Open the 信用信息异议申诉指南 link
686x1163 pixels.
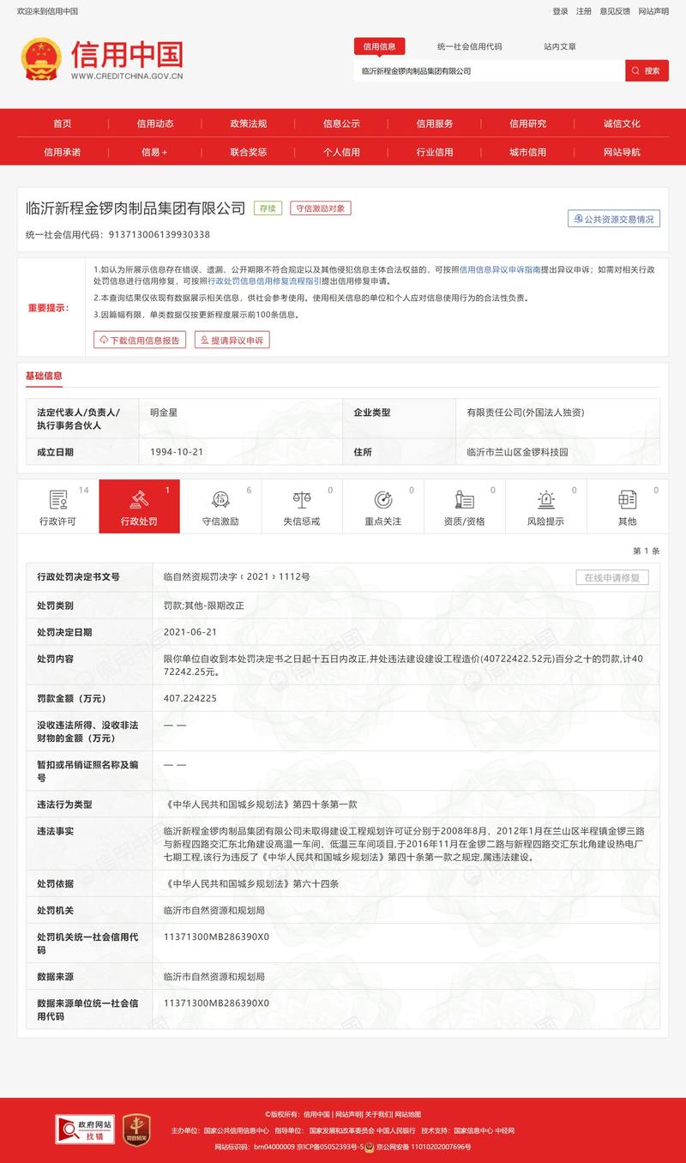click(500, 269)
